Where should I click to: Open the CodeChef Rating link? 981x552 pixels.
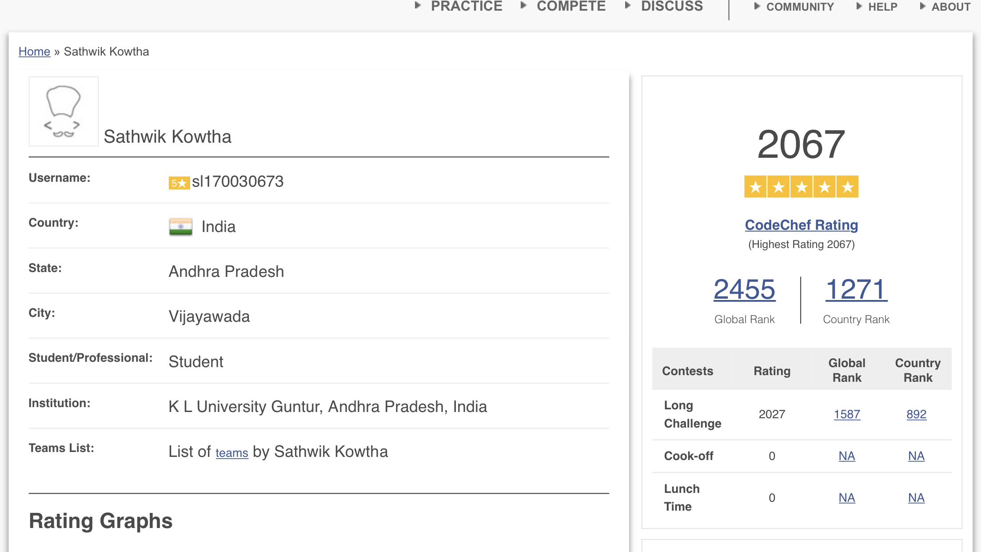[801, 225]
